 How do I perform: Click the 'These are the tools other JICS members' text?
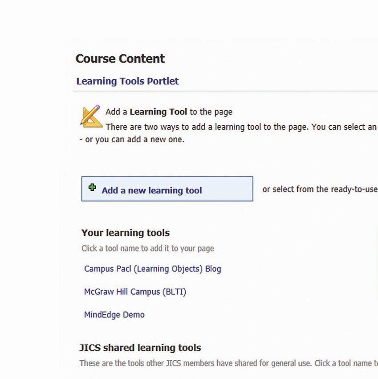[229, 363]
